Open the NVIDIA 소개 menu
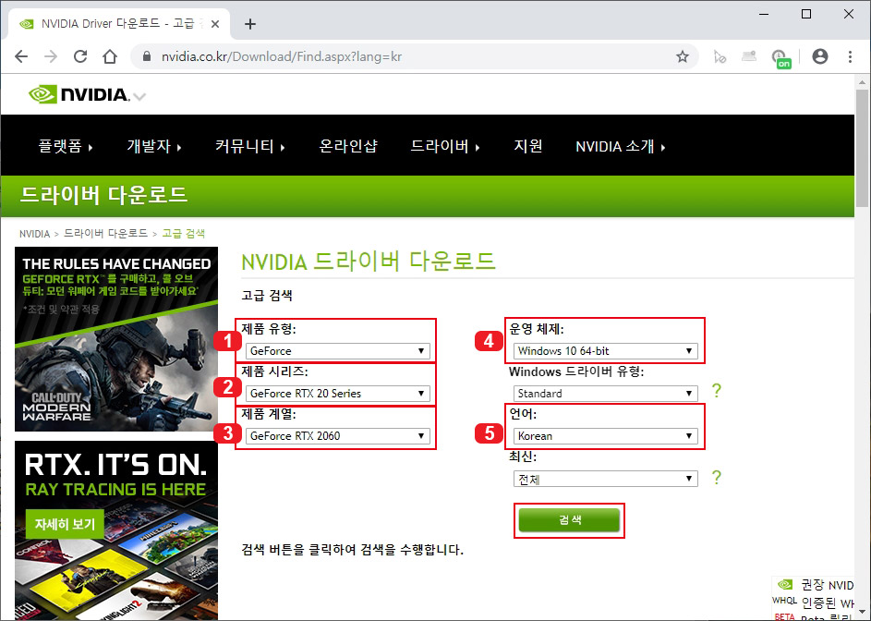This screenshot has height=621, width=871. pyautogui.click(x=621, y=146)
